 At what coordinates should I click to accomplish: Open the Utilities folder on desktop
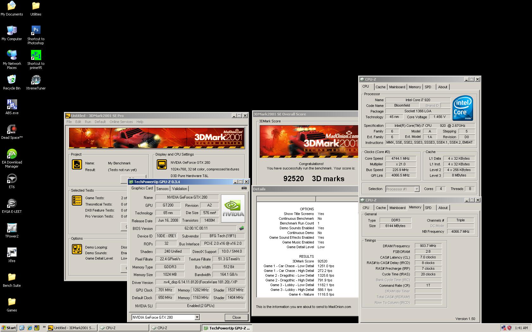(36, 9)
